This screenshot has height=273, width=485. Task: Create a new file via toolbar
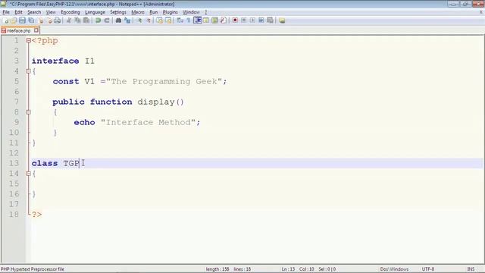click(5, 20)
